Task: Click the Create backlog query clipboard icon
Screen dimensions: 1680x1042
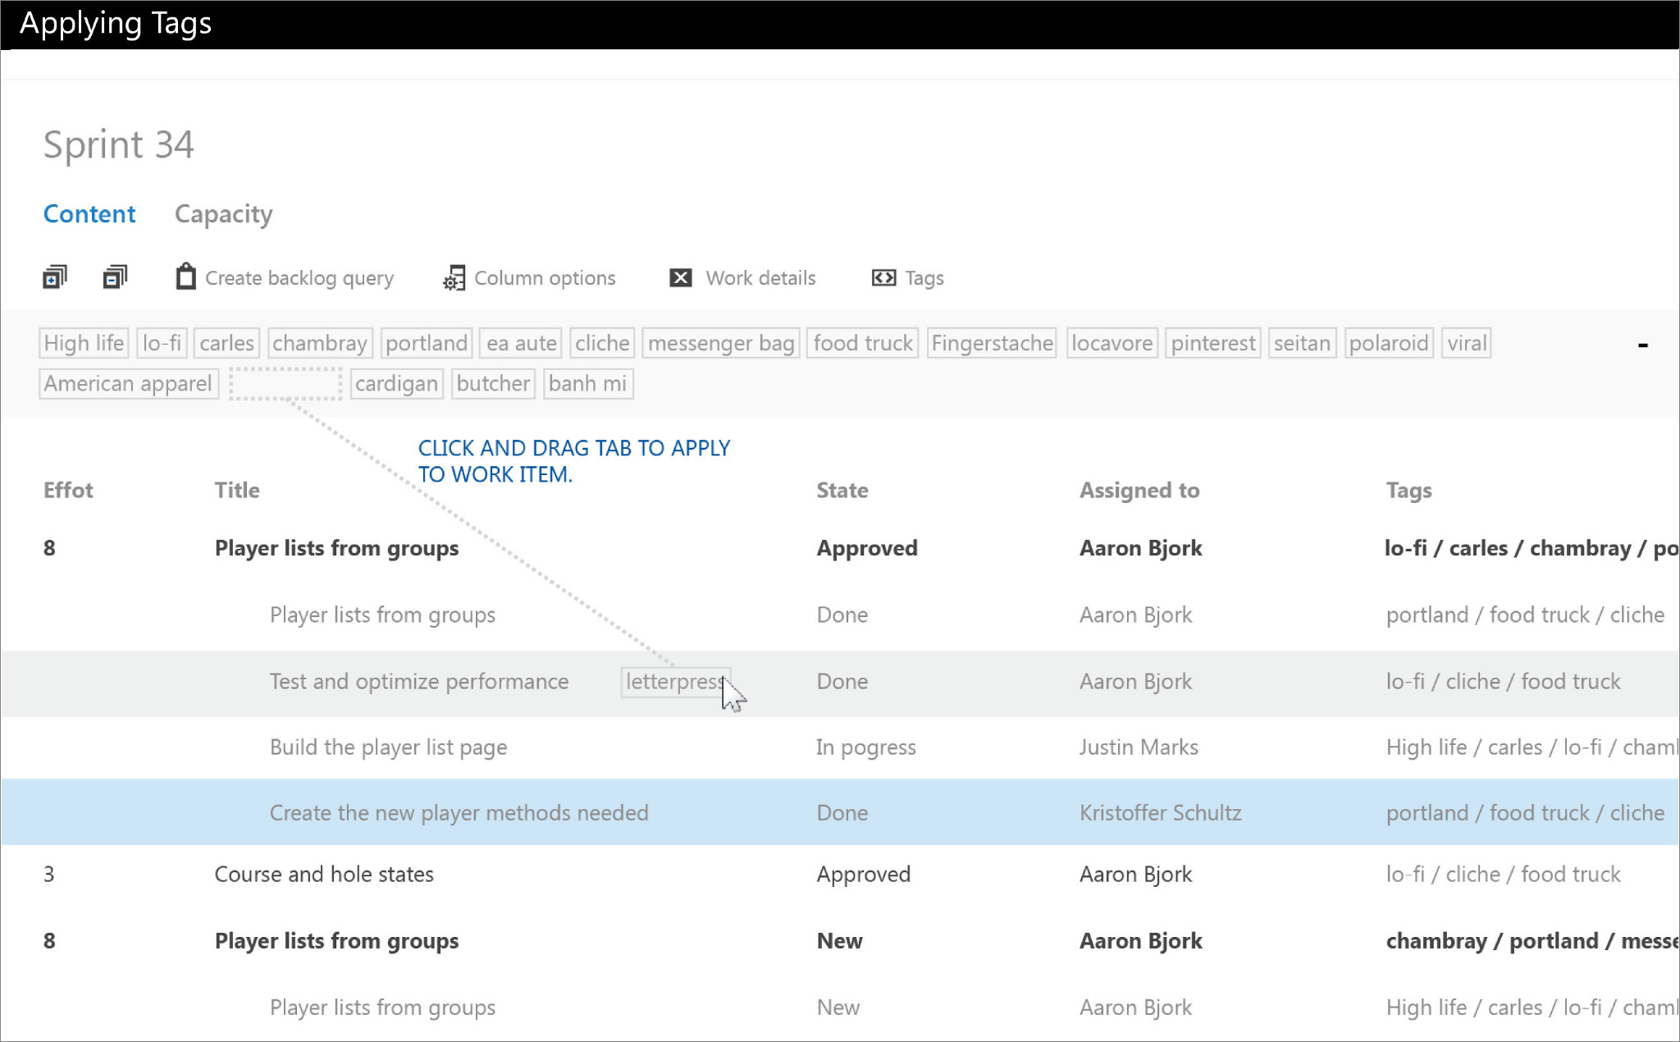Action: coord(186,276)
